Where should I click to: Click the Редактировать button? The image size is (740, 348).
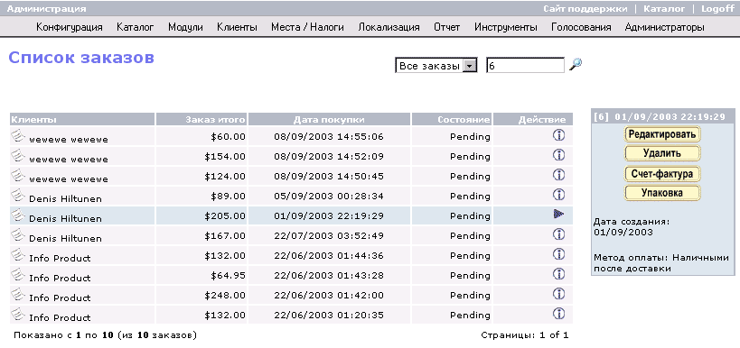tap(662, 134)
